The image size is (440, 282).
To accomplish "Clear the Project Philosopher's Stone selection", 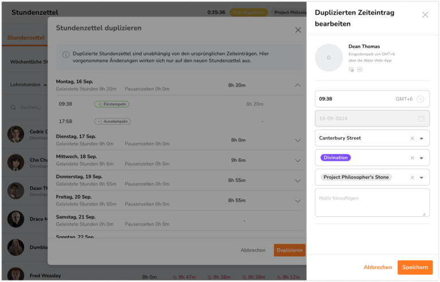I will [x=412, y=177].
